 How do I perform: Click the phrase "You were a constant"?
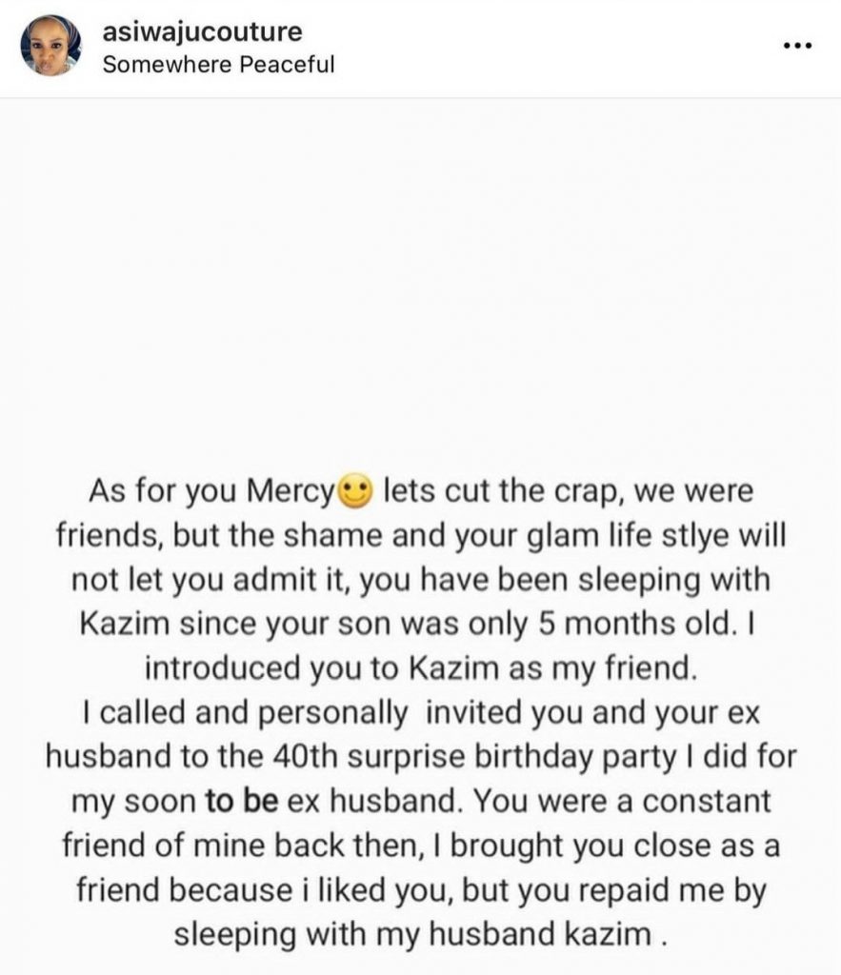(x=622, y=801)
